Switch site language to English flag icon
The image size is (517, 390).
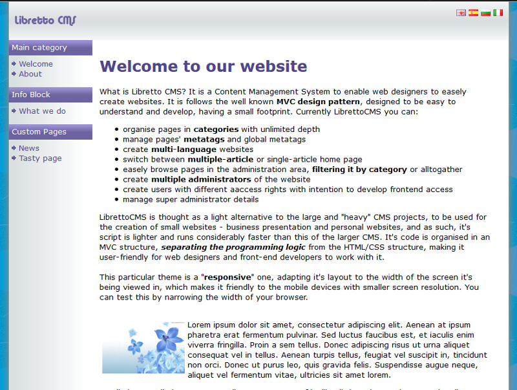(x=461, y=12)
